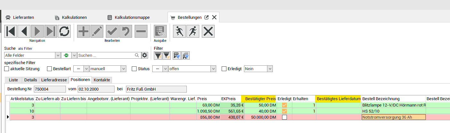450x133 pixels.
Task: Select the cell 1.098,50 DM
Action: pyautogui.click(x=209, y=111)
